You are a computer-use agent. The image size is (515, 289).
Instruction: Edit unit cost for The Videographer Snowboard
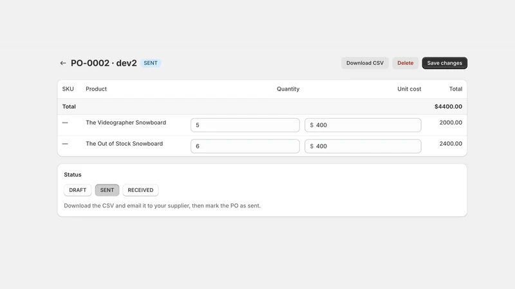click(x=363, y=125)
